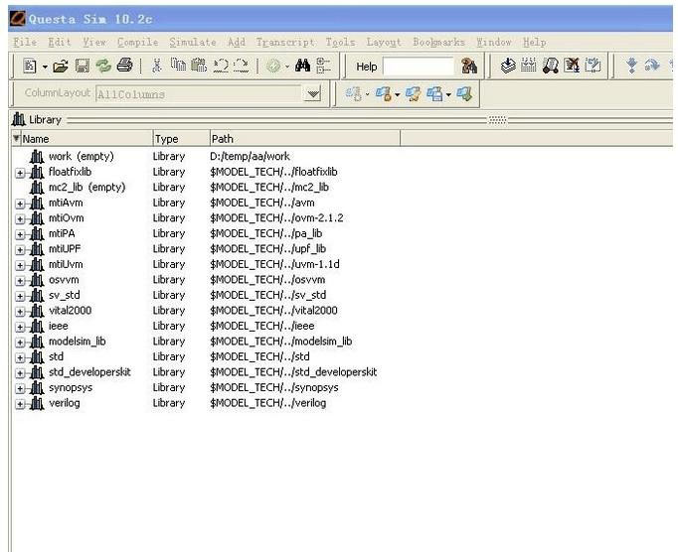Open the Edit menu

pos(60,42)
